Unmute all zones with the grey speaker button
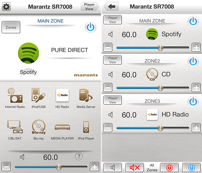Screen dimensions: 202x173 pyautogui.click(x=112, y=168)
